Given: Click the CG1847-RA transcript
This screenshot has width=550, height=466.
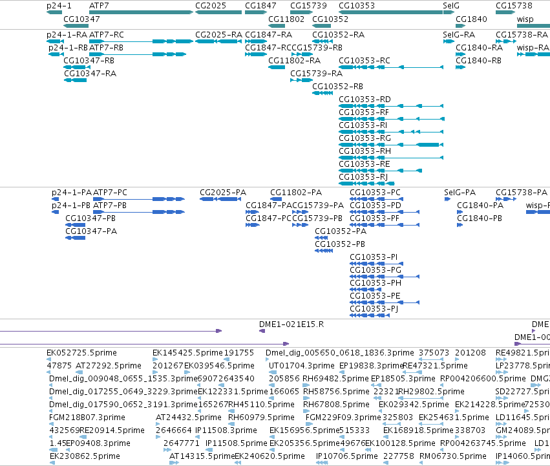Looking at the screenshot, I should coord(256,41).
